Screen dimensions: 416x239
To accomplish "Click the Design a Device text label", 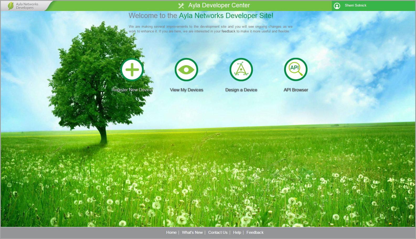I will [x=241, y=90].
